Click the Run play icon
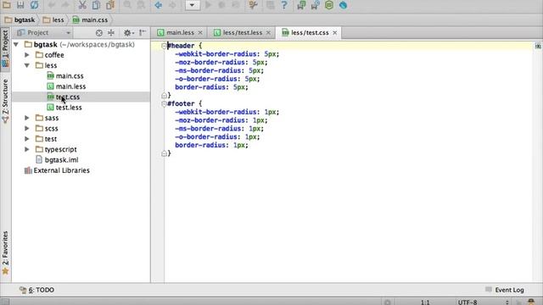This screenshot has height=305, width=543. (208, 5)
